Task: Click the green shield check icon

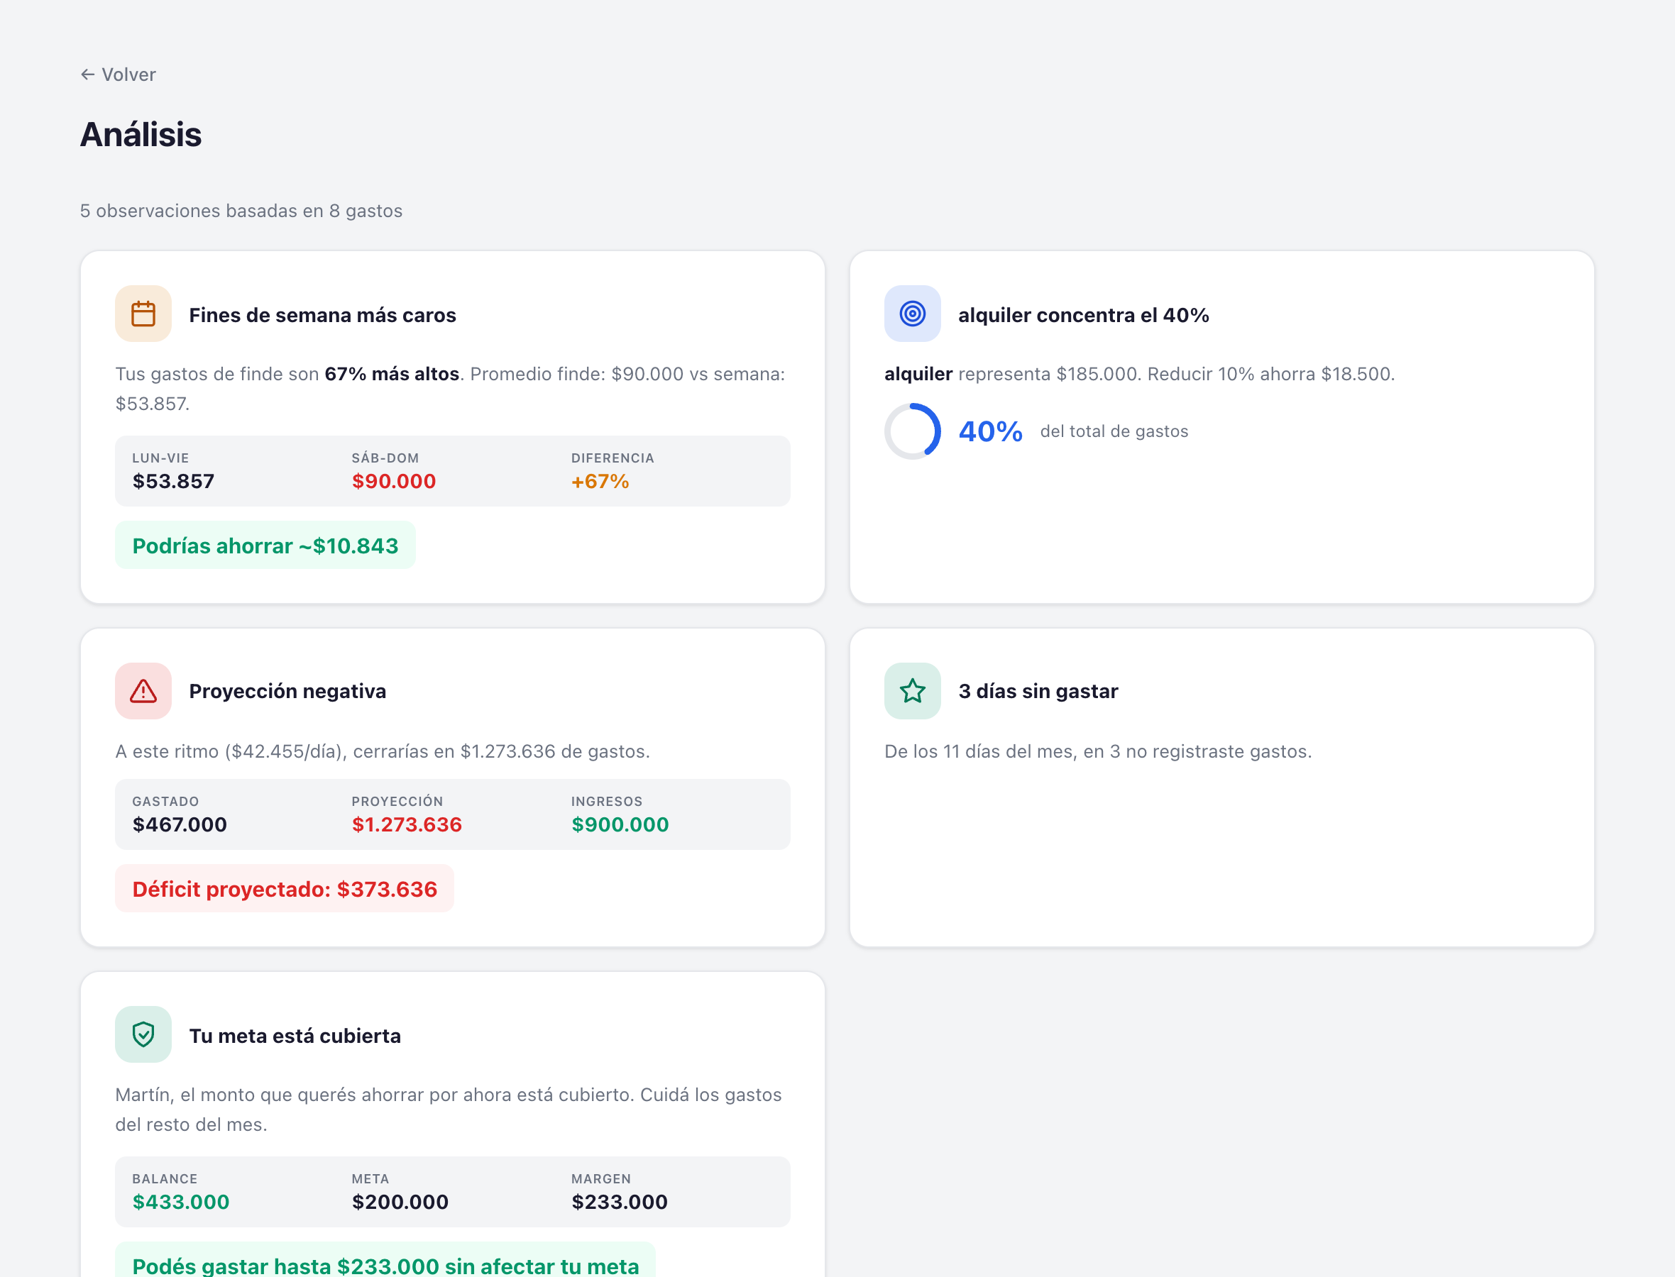Action: coord(143,1034)
